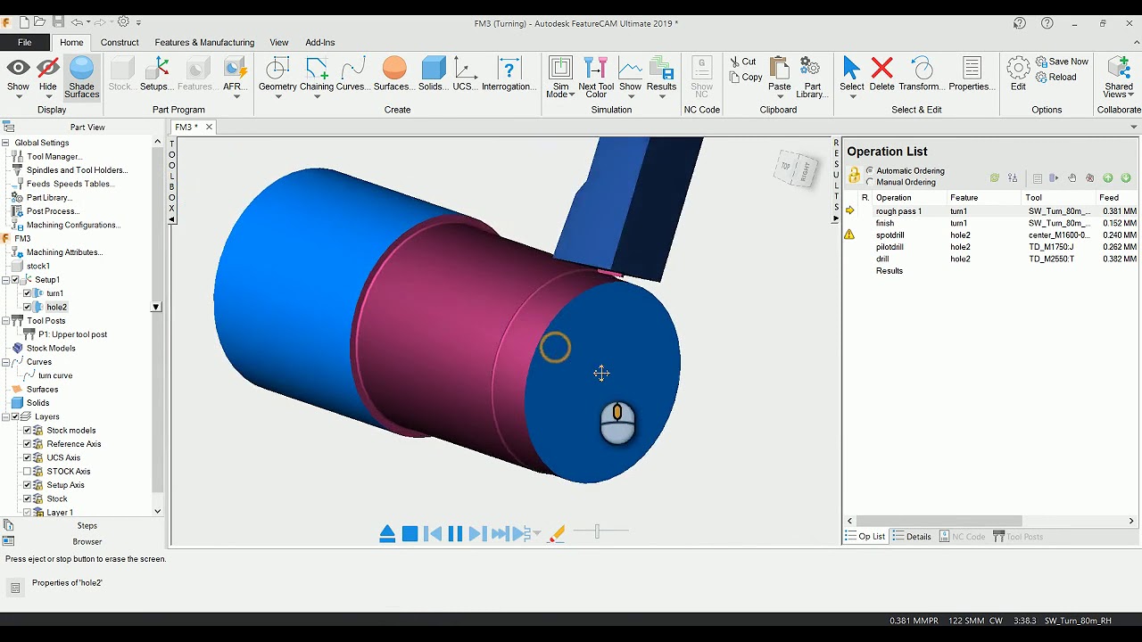Click the Copy button in Clipboard
The width and height of the screenshot is (1142, 642).
click(x=745, y=78)
